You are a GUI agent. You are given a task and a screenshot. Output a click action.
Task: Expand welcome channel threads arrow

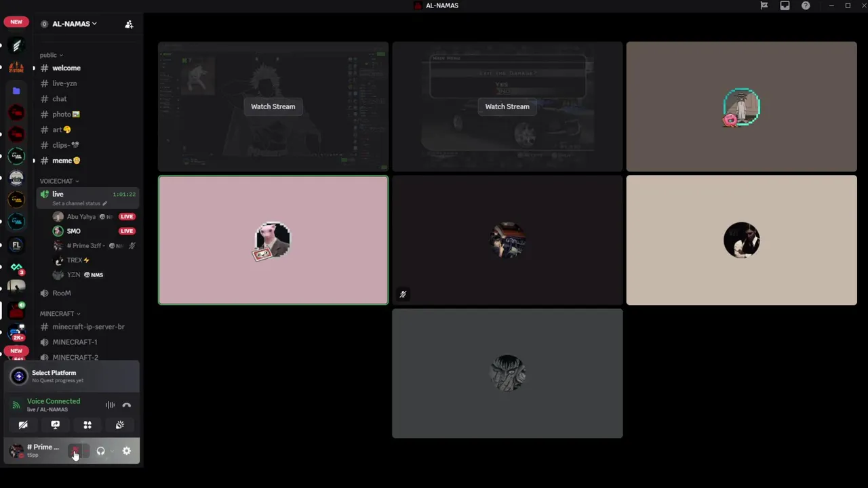pos(34,68)
